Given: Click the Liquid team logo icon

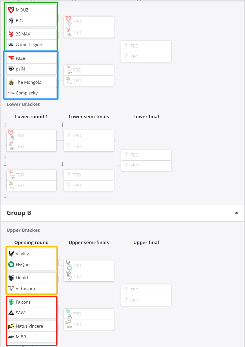Looking at the screenshot, I should (11, 278).
